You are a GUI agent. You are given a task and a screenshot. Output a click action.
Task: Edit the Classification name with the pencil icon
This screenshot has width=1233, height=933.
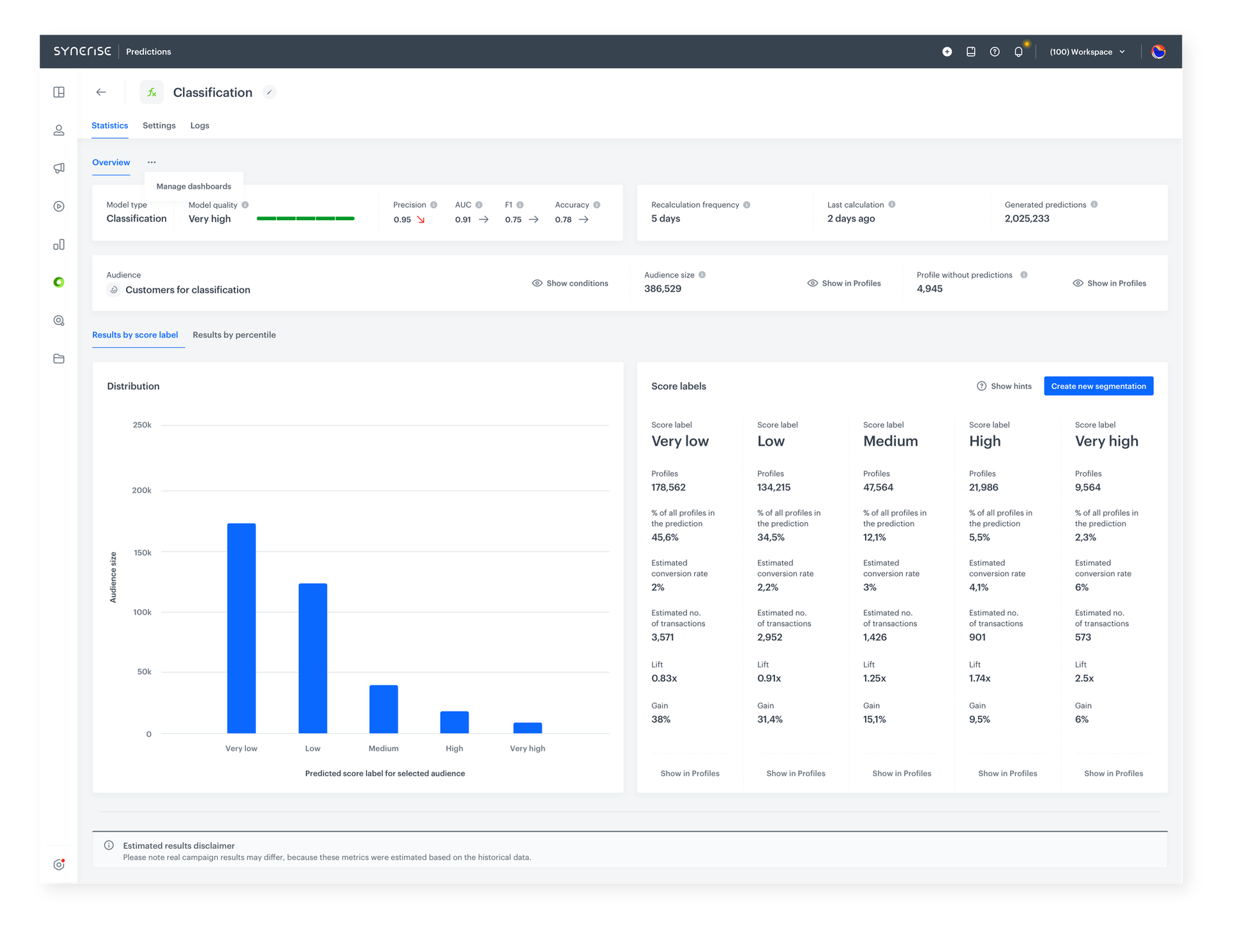269,92
